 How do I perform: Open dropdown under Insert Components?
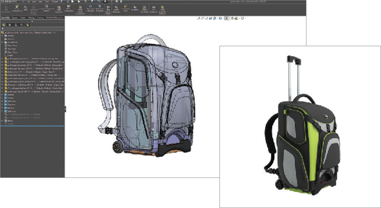pos(17,14)
